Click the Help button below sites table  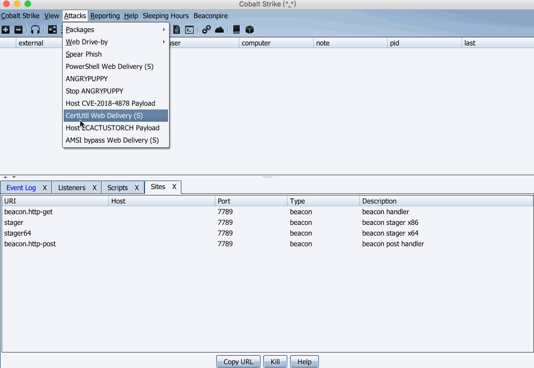coord(304,362)
